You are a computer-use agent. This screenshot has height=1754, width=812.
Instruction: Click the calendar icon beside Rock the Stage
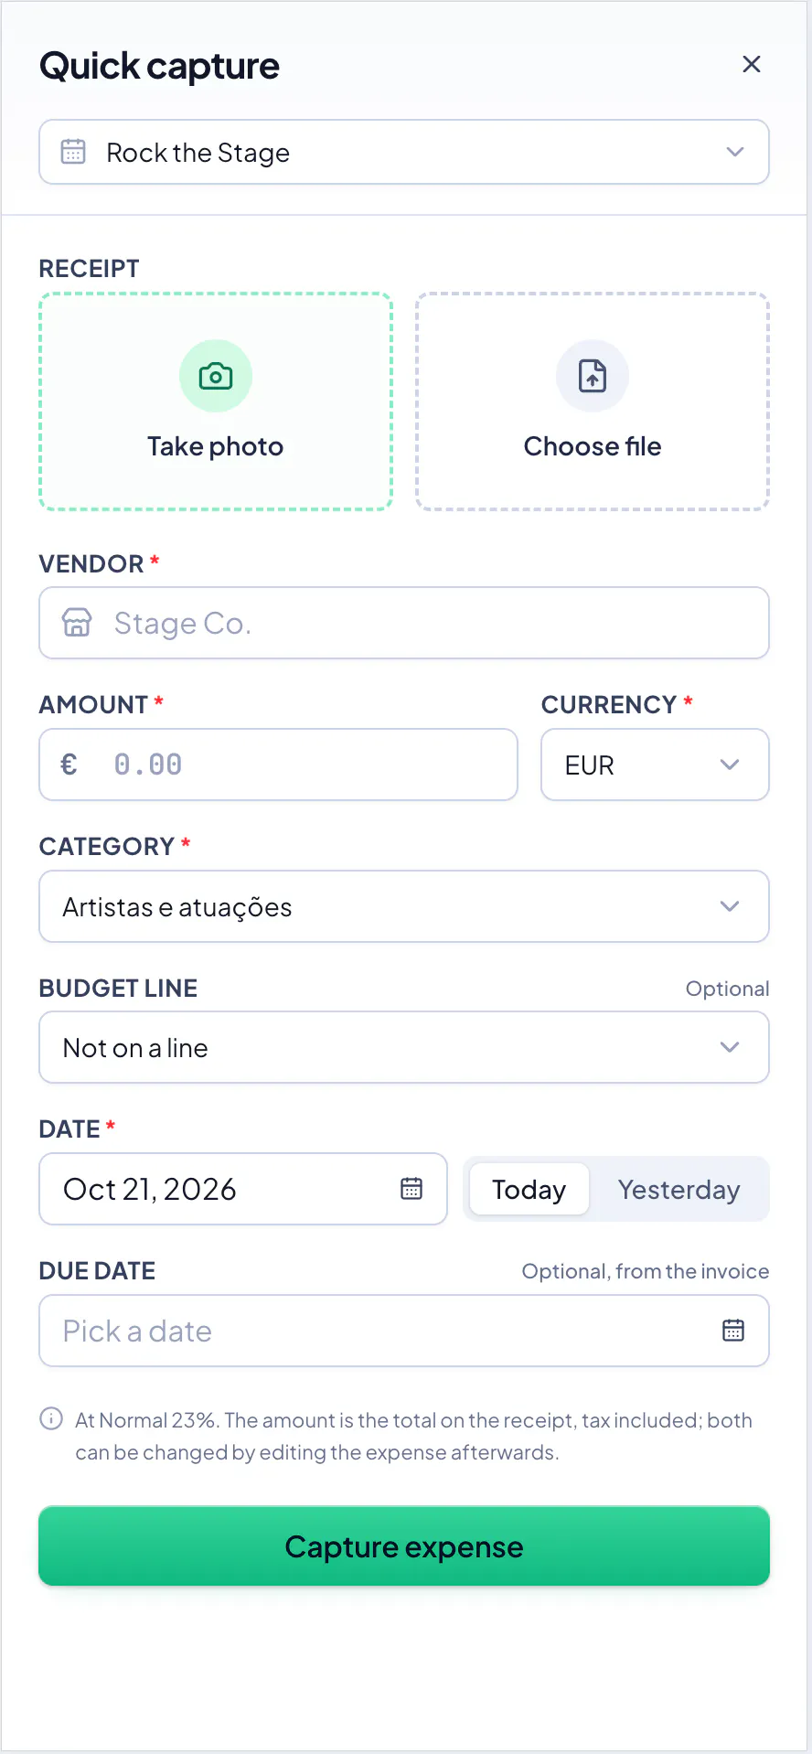(x=73, y=152)
